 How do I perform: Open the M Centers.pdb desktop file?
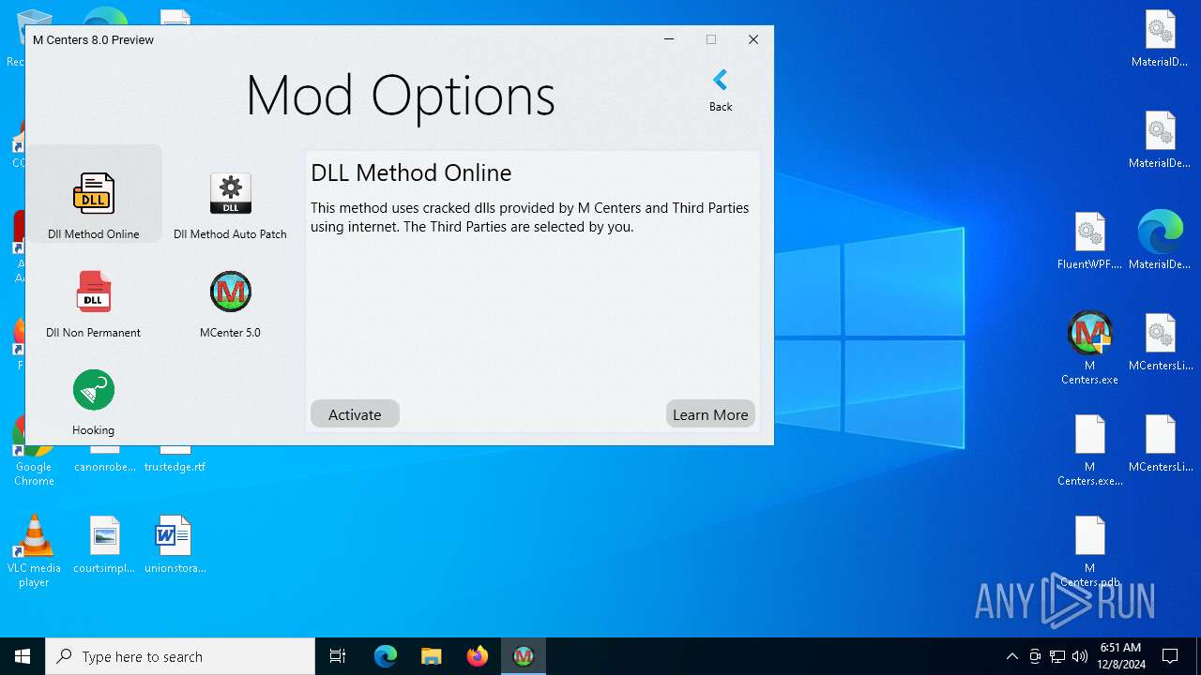click(1089, 550)
